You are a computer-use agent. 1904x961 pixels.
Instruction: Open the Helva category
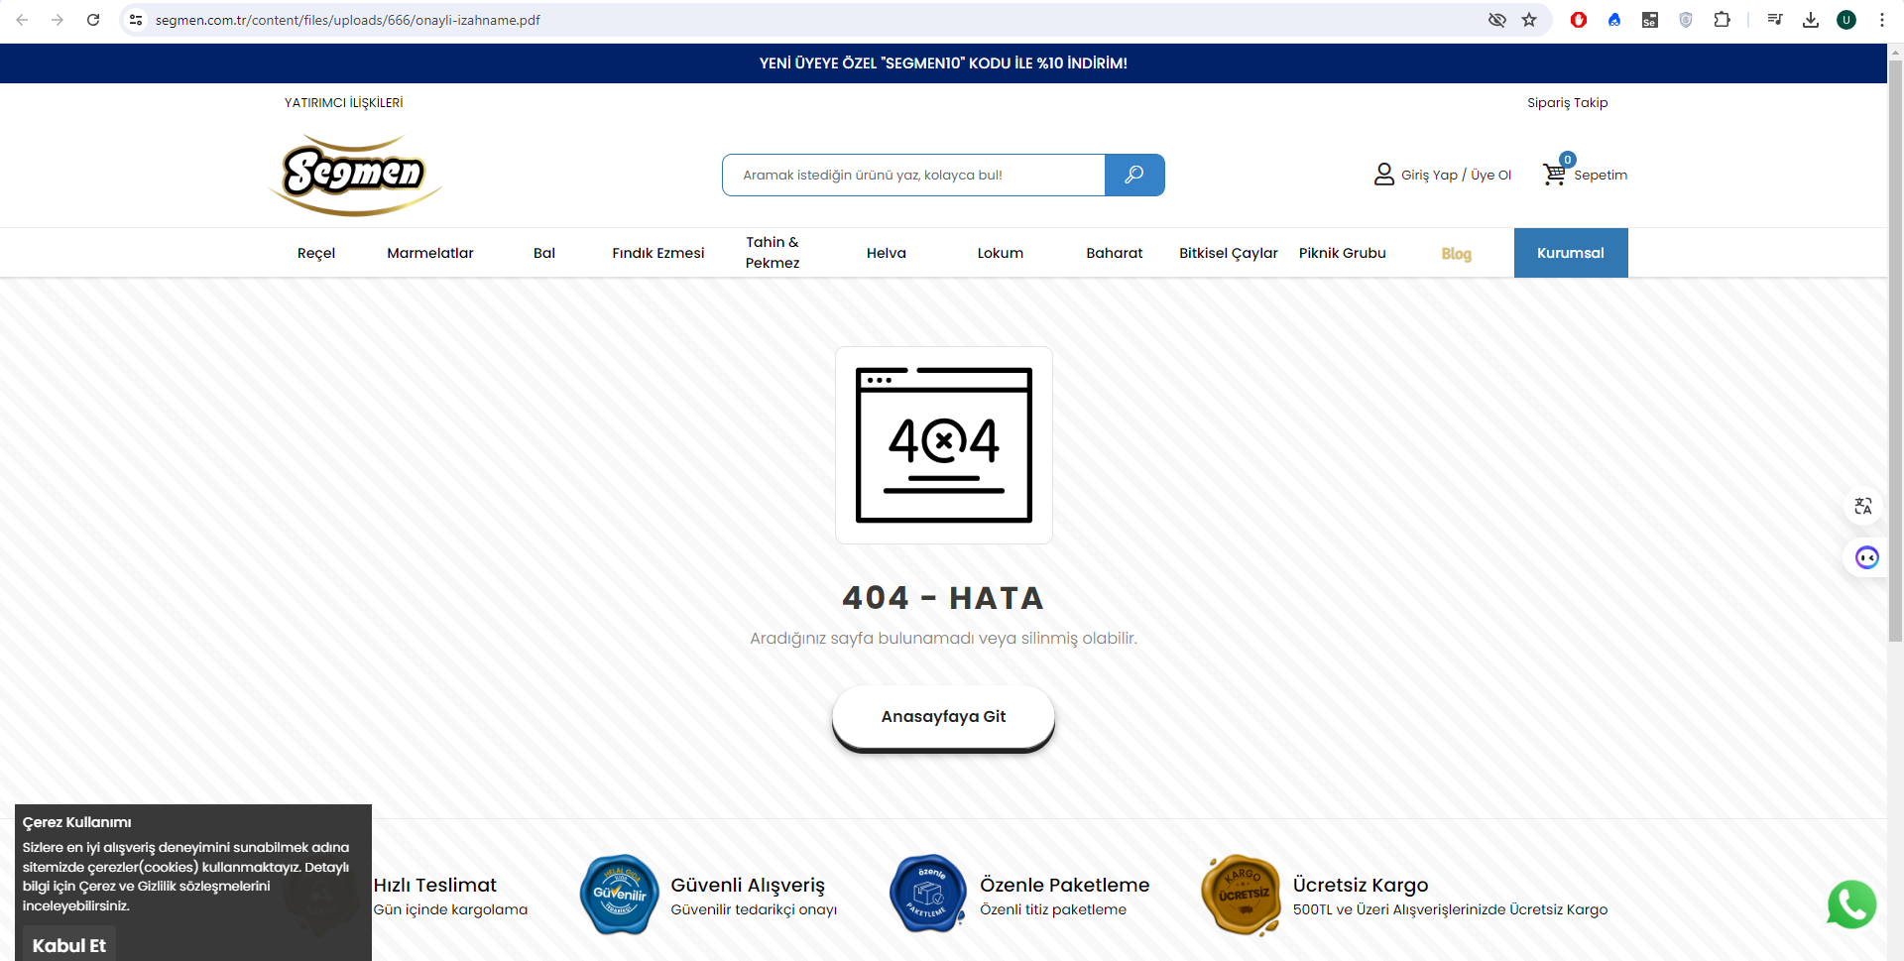click(x=887, y=253)
